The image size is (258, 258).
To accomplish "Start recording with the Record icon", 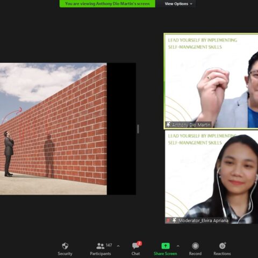I will (x=195, y=246).
